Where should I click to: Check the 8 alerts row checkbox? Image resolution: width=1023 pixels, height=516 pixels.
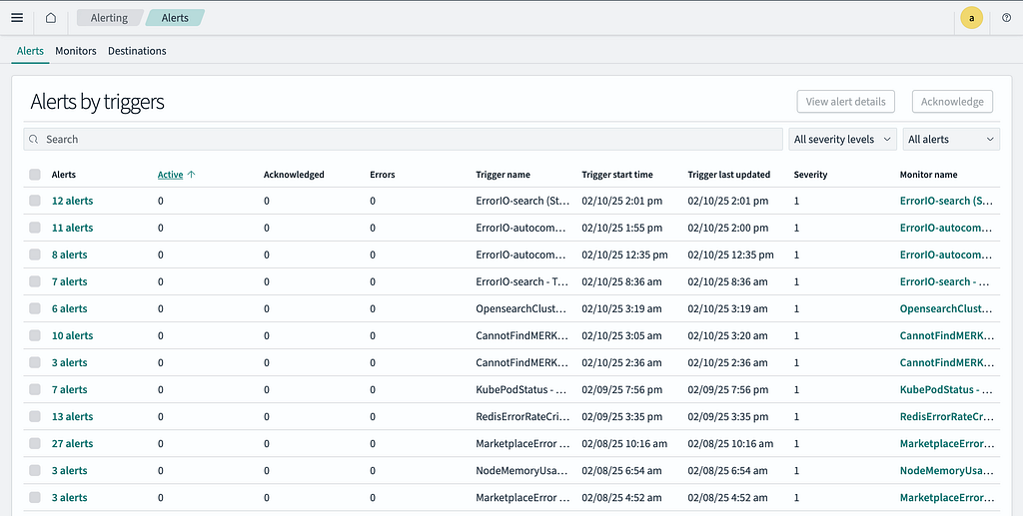[x=35, y=255]
